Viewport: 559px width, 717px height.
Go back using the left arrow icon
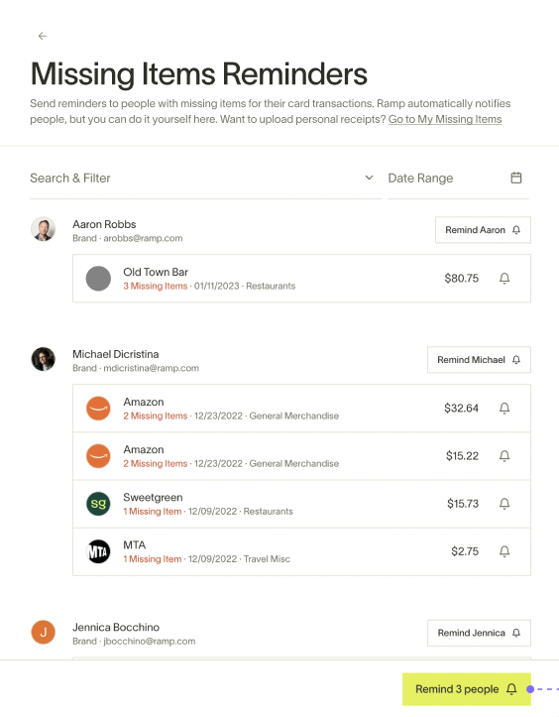[43, 36]
